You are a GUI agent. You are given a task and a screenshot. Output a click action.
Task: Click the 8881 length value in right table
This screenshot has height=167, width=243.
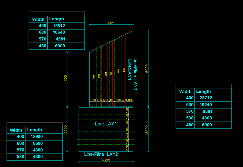204,111
